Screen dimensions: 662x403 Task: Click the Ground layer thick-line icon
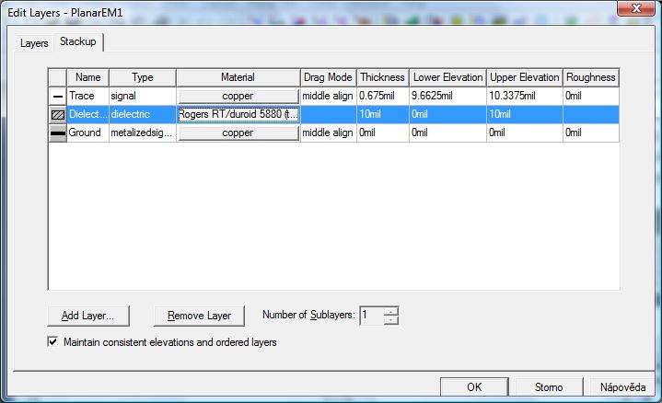[x=58, y=132]
